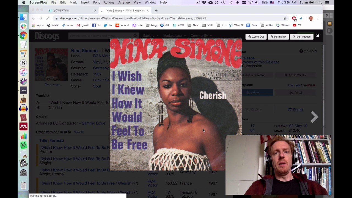Open a new browser tab

click(156, 10)
